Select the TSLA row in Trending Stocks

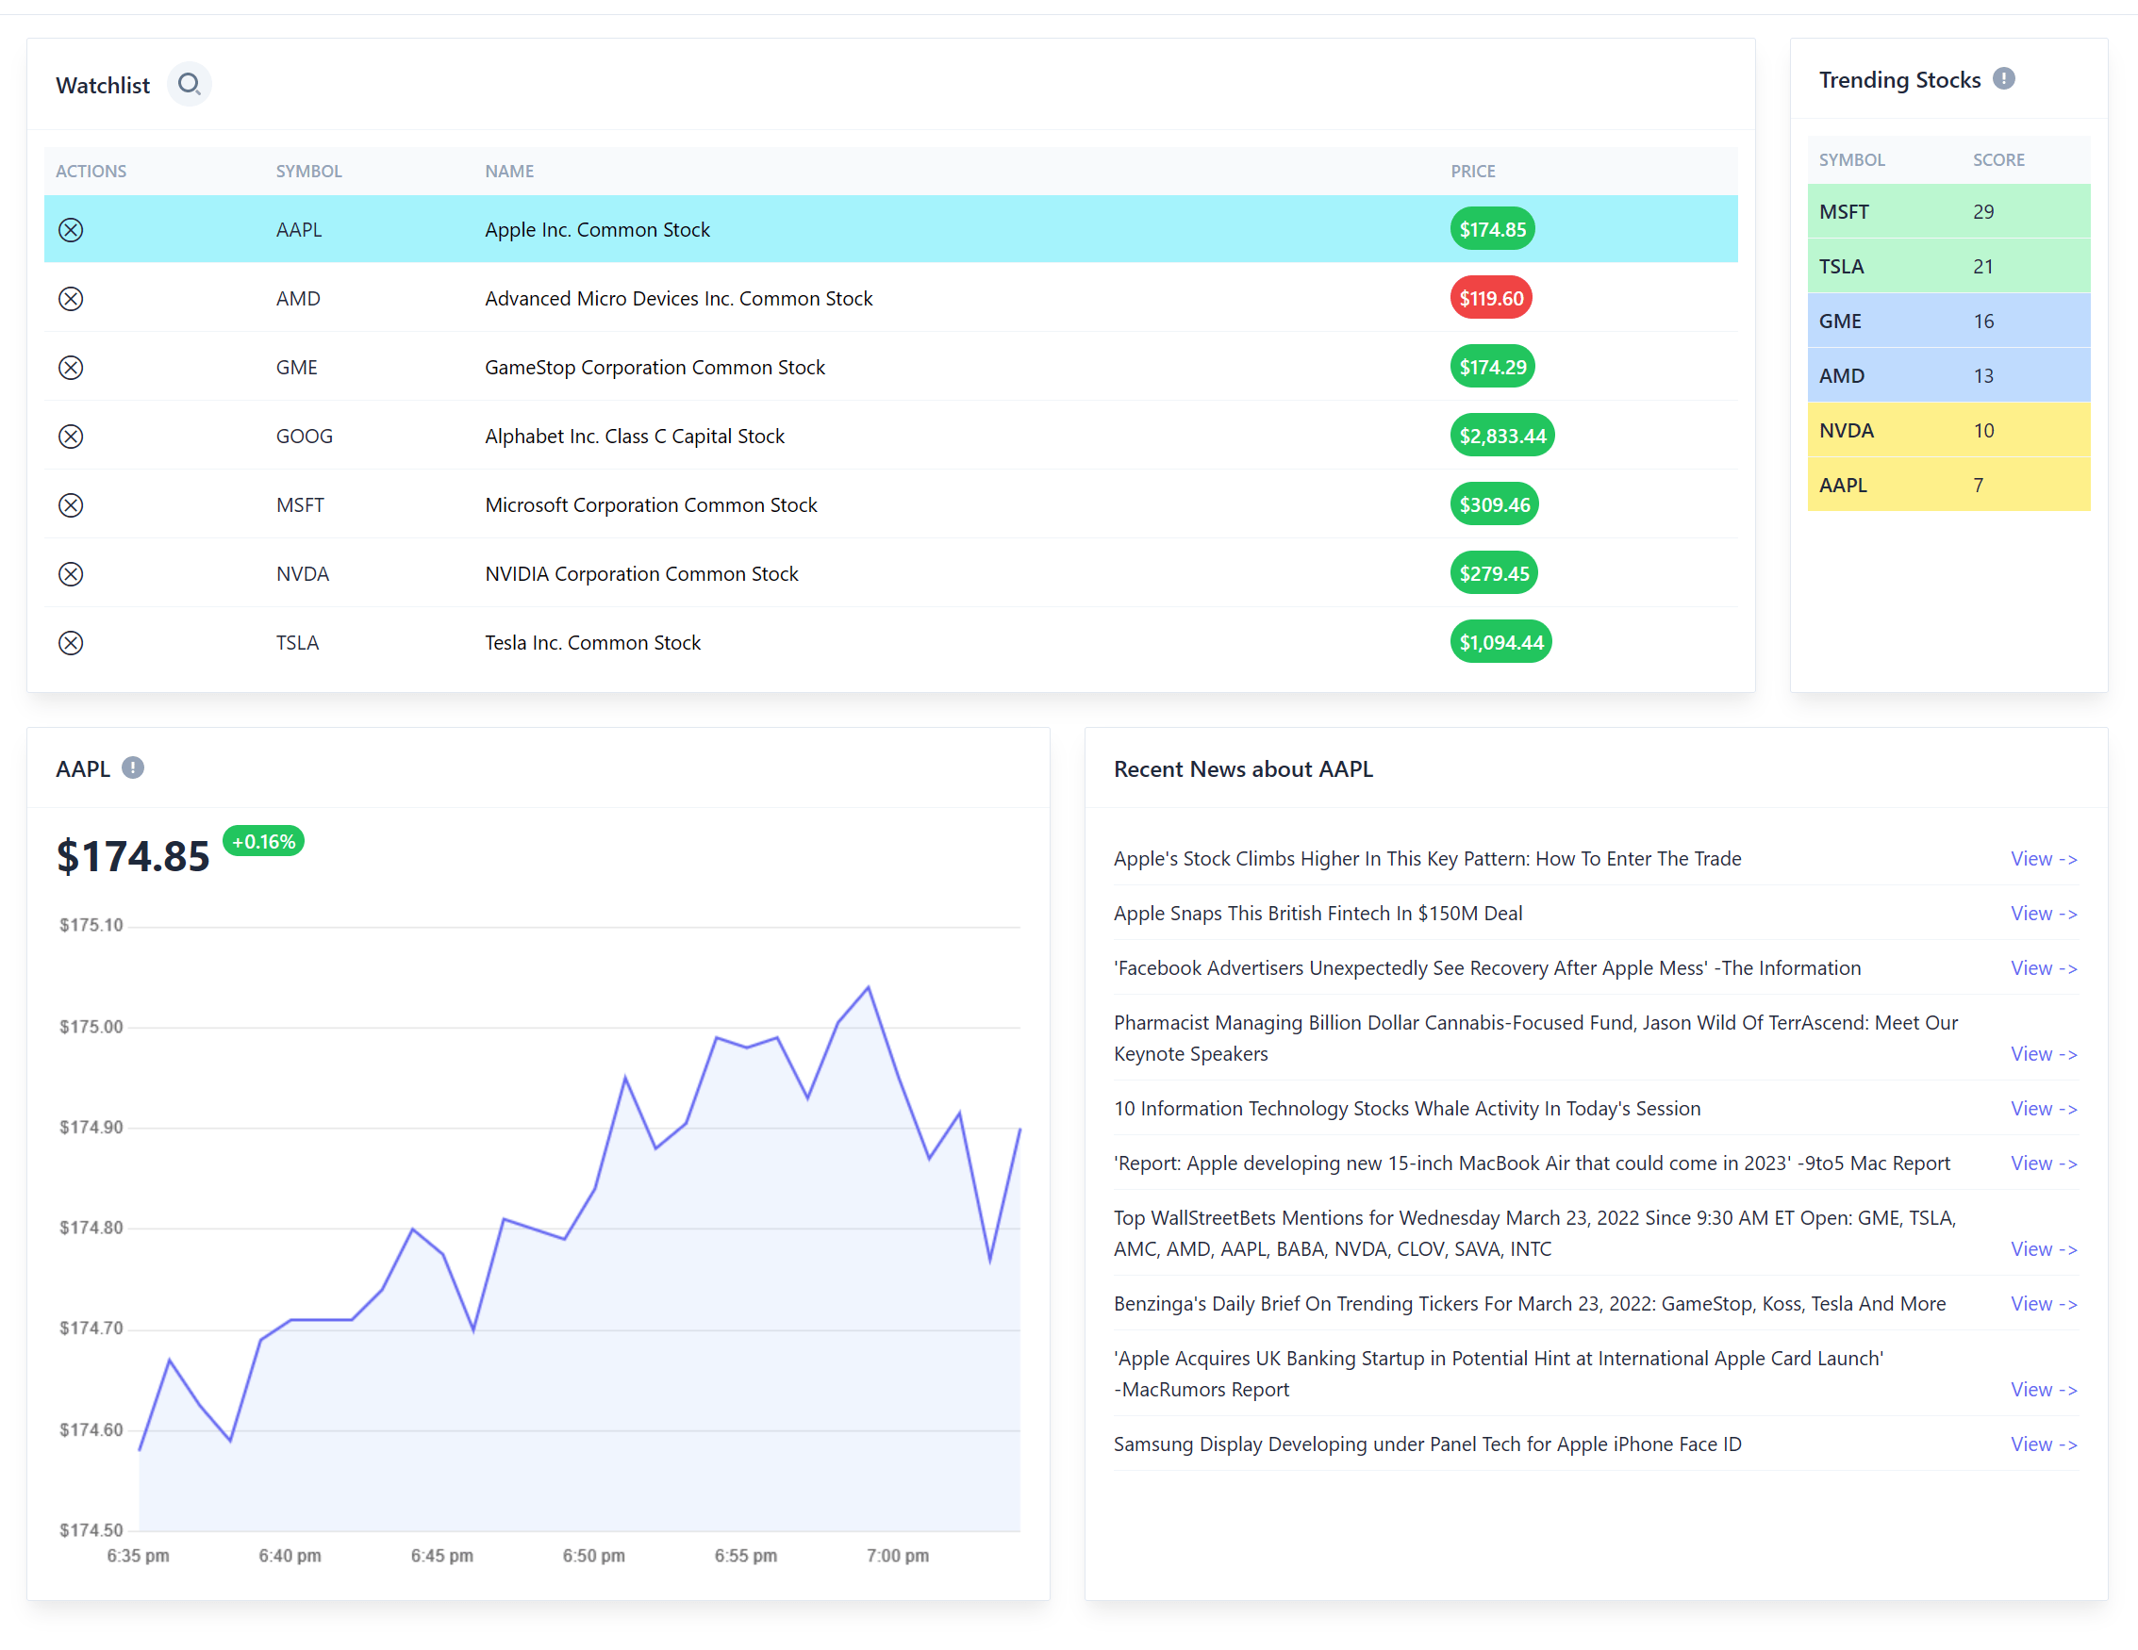pyautogui.click(x=1948, y=266)
